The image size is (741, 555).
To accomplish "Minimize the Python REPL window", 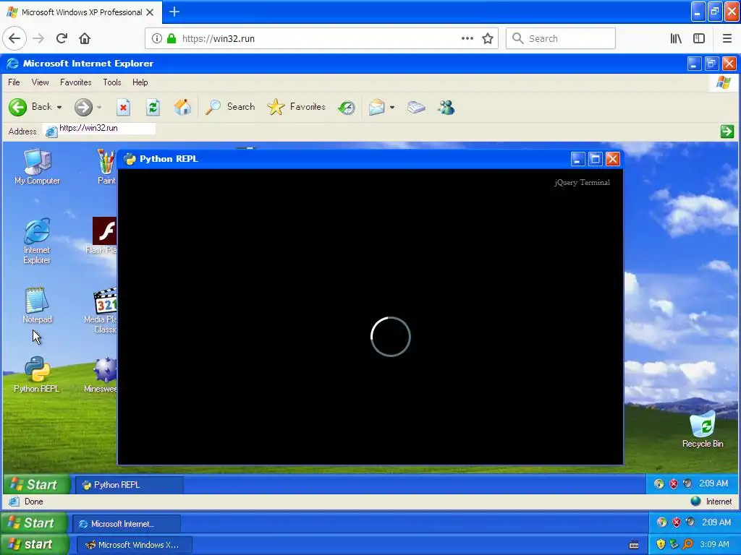I will click(x=577, y=159).
